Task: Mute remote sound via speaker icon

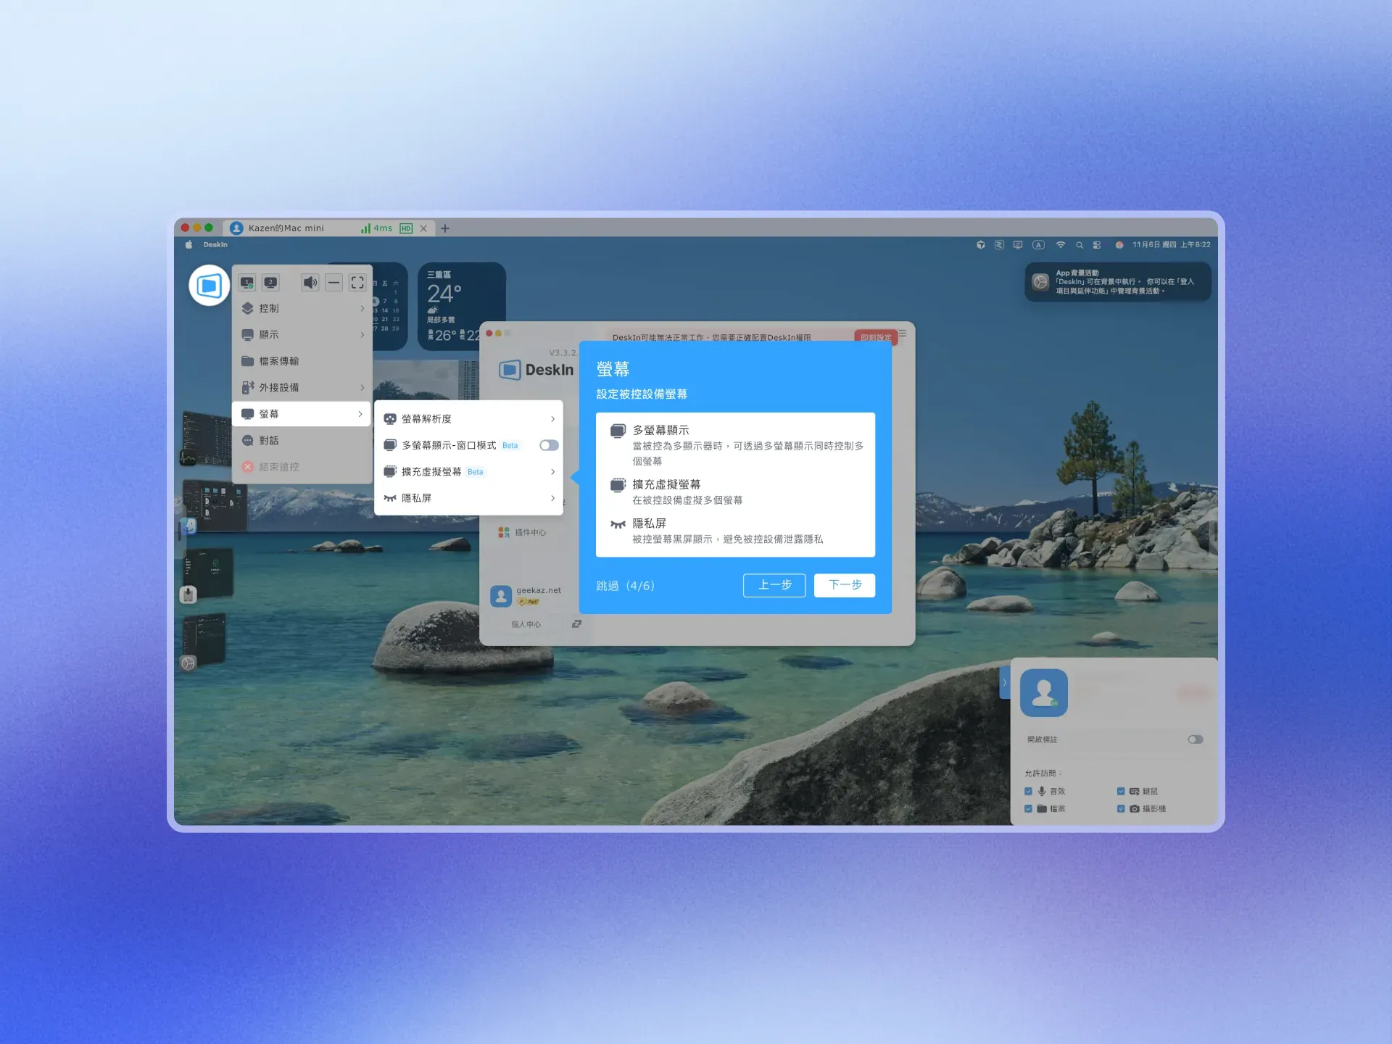Action: (310, 283)
